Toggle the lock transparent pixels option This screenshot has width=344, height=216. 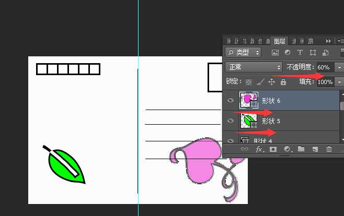click(x=249, y=82)
